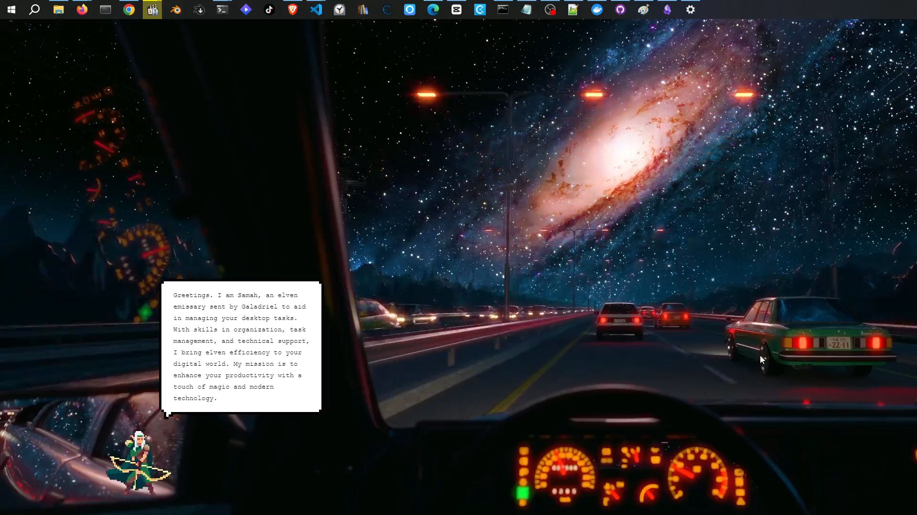Viewport: 917px width, 515px height.
Task: Open the purple diamond play icon
Action: [x=246, y=10]
